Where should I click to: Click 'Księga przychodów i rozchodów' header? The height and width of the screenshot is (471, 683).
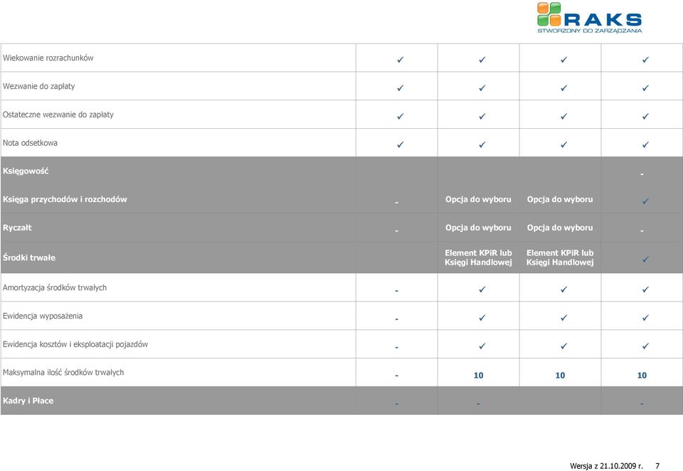[65, 199]
